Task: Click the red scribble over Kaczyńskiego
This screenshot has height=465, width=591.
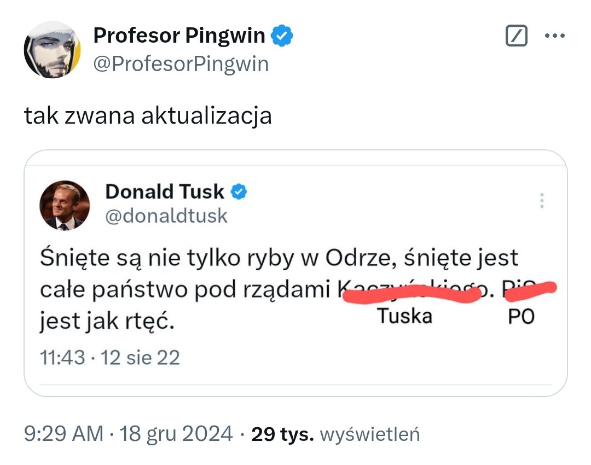Action: coord(412,293)
